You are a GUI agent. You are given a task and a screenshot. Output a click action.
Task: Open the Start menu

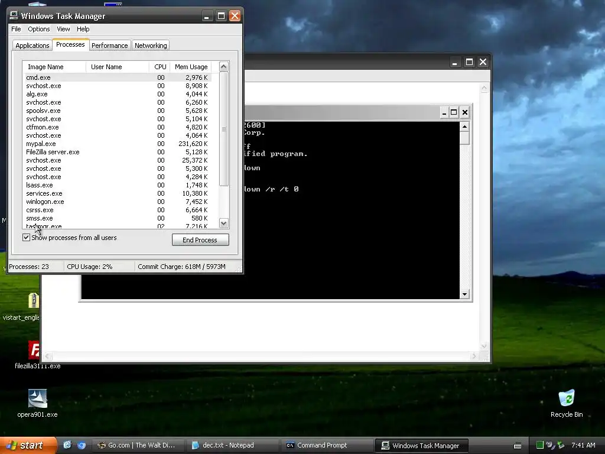coord(28,445)
